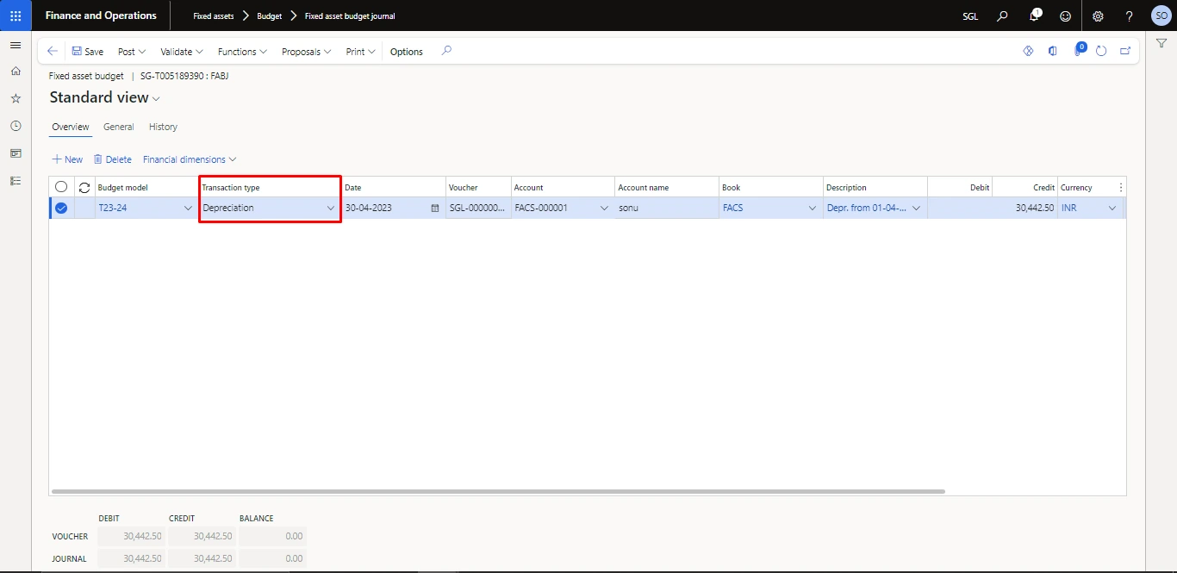The width and height of the screenshot is (1177, 573).
Task: Open the Transaction type Depreciation dropdown
Action: click(x=331, y=208)
